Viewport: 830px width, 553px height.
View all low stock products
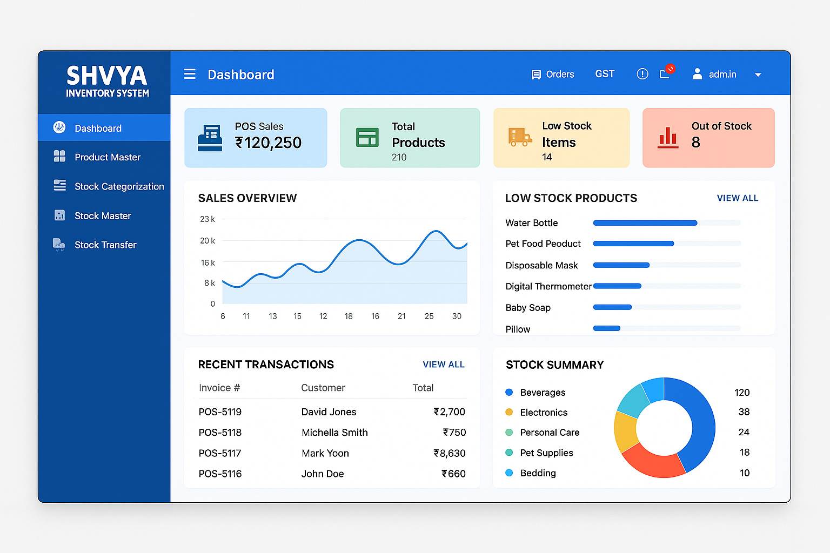[737, 198]
